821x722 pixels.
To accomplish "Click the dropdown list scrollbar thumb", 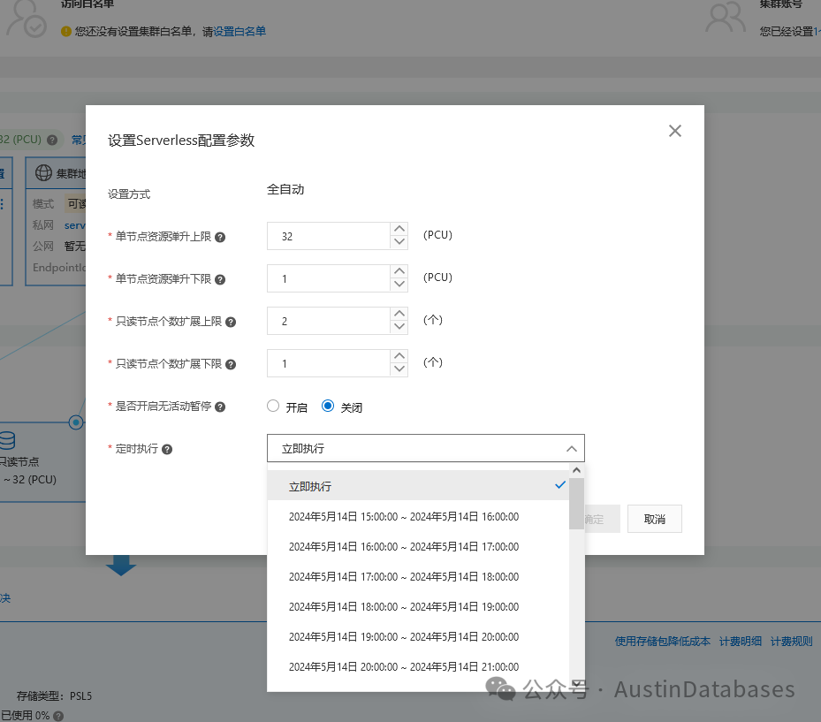I will coord(576,504).
